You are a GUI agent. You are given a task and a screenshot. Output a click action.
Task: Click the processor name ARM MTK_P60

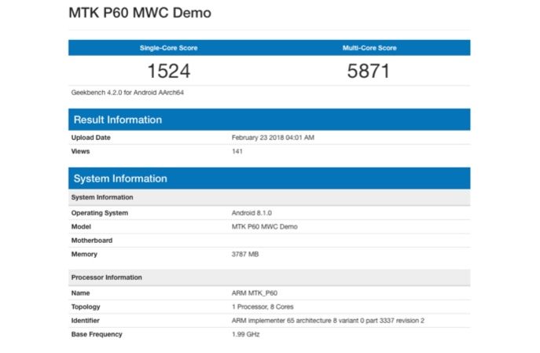255,293
